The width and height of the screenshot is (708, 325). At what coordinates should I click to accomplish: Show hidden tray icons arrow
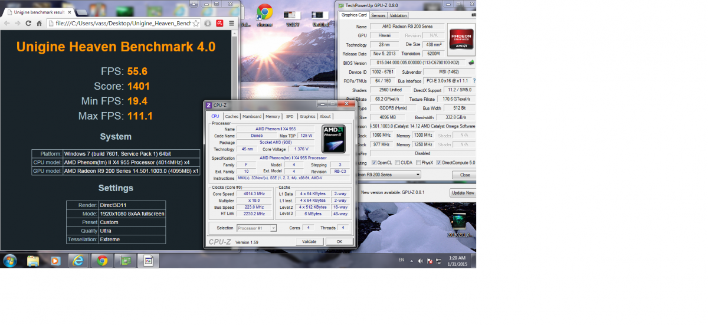(x=412, y=260)
